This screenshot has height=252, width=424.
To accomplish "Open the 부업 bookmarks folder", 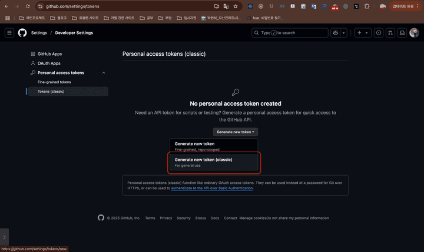I will pyautogui.click(x=165, y=18).
